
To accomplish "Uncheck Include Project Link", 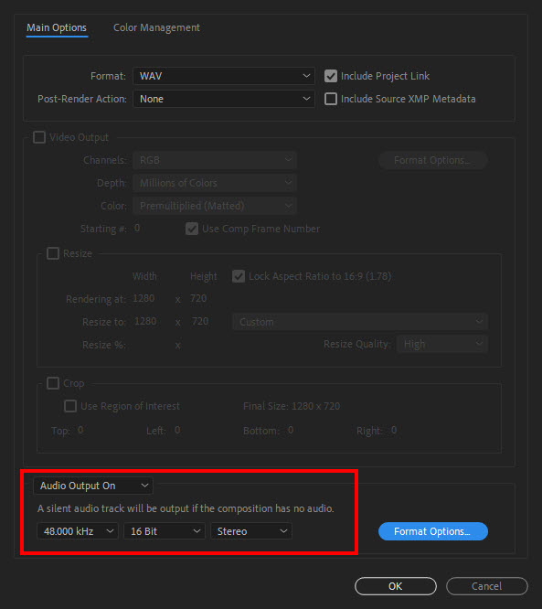I will click(331, 76).
